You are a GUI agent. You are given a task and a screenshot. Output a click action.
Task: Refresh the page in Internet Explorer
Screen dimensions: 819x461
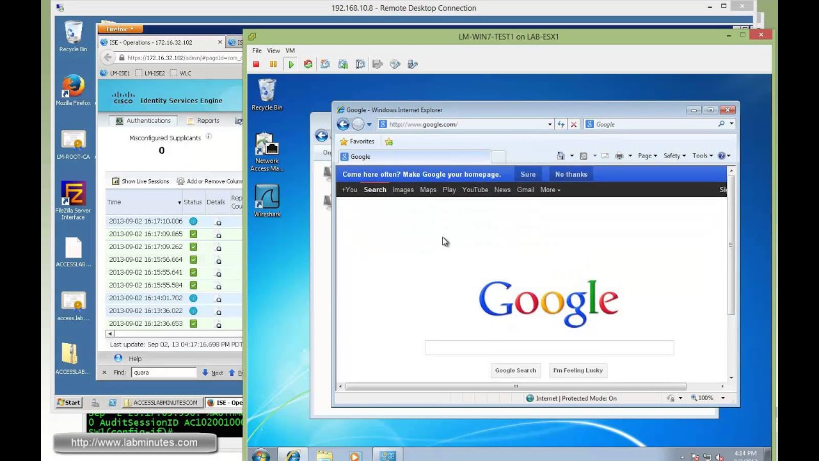coord(561,124)
